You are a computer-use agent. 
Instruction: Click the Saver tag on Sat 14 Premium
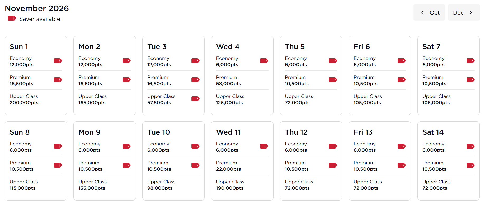[x=470, y=165]
